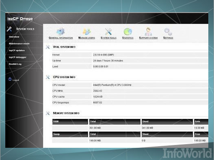Click the Free header in the Swap row
The height and width of the screenshot is (160, 214).
coord(201,134)
